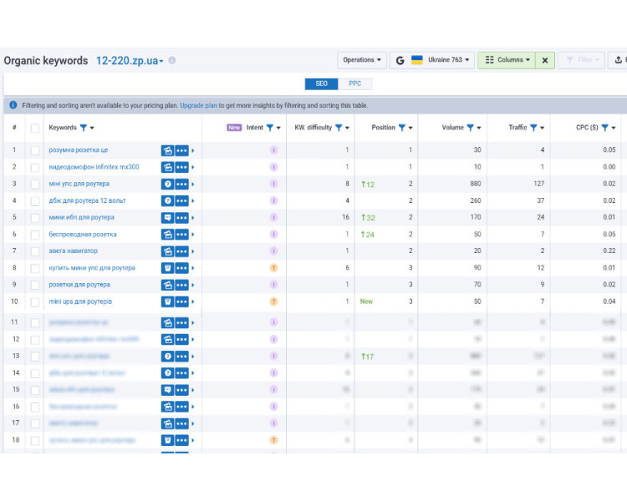The height and width of the screenshot is (501, 627).
Task: Click intent badge in row 8
Action: point(274,268)
